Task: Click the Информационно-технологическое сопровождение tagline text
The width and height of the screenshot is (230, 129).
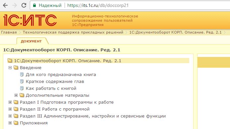Action: [105, 20]
